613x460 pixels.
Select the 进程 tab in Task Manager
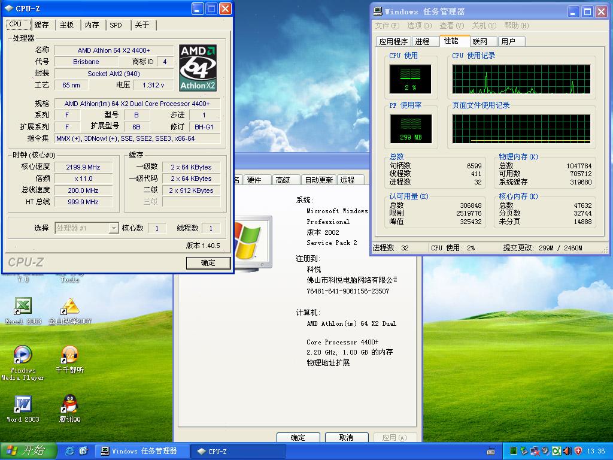(x=422, y=41)
